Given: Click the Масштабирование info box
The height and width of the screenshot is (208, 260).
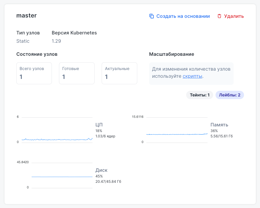Looking at the screenshot, I should [x=191, y=73].
